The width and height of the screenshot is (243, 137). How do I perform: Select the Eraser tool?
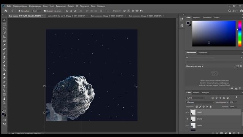(4, 66)
